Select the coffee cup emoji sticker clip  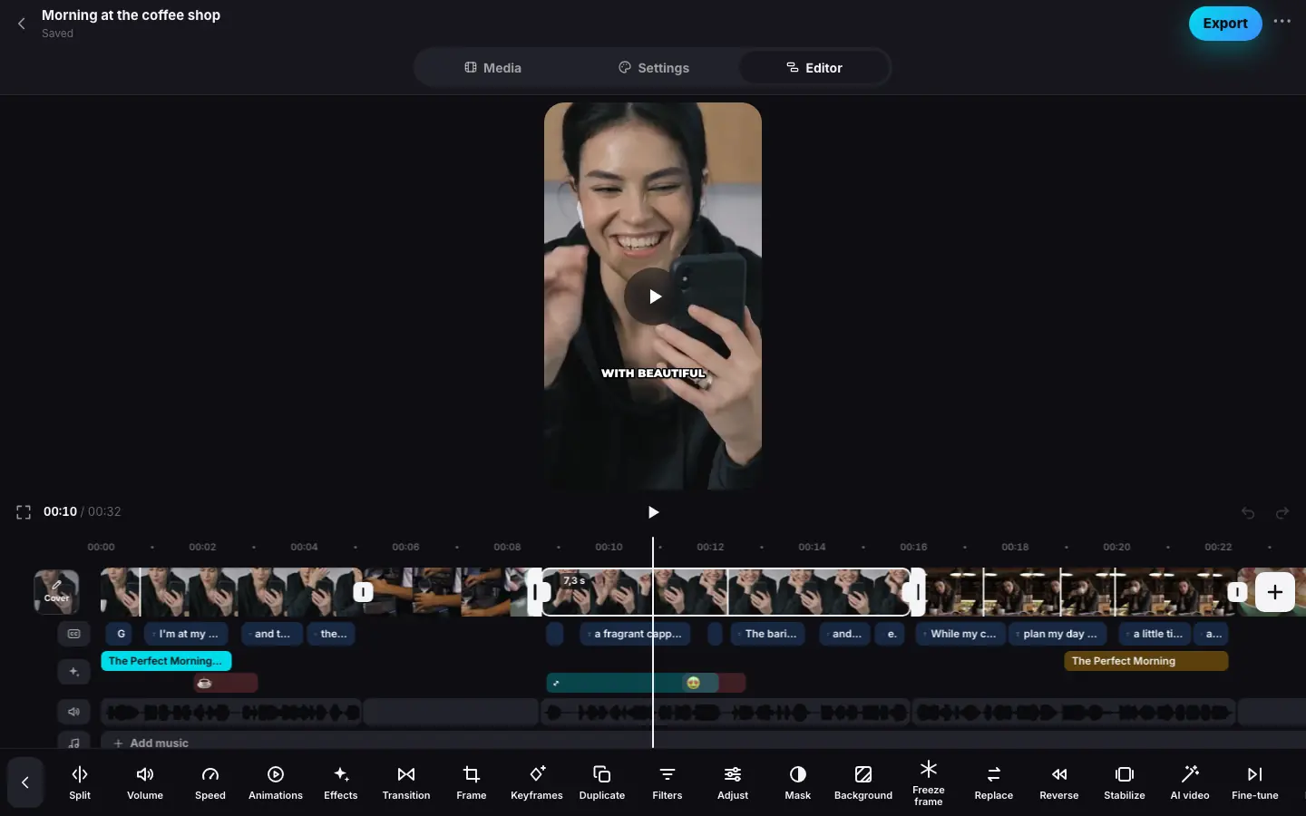pos(225,683)
